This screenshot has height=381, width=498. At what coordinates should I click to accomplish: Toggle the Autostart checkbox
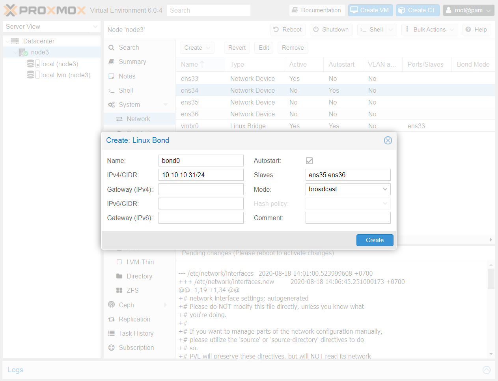tap(310, 161)
